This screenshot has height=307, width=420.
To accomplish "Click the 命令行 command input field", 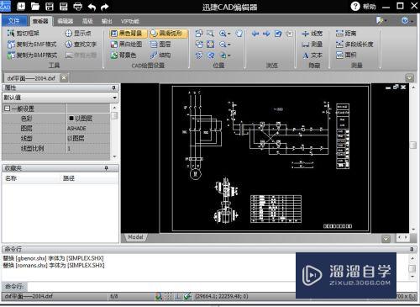I will [161, 287].
